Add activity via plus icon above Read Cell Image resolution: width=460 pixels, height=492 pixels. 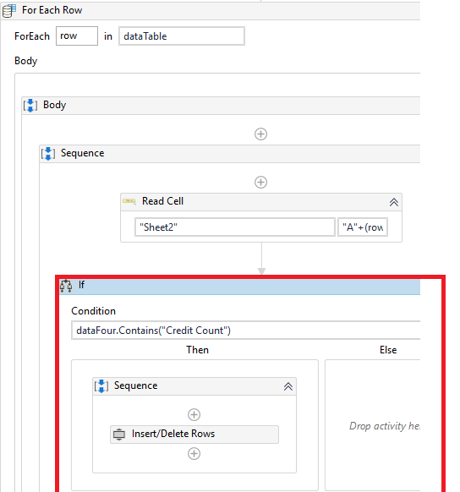click(x=260, y=183)
